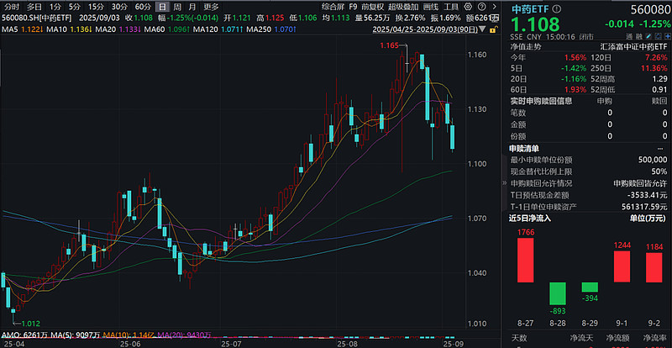Viewport: 672px width, 348px height.
Task: Switch to 周 weekly chart
Action: [x=177, y=7]
